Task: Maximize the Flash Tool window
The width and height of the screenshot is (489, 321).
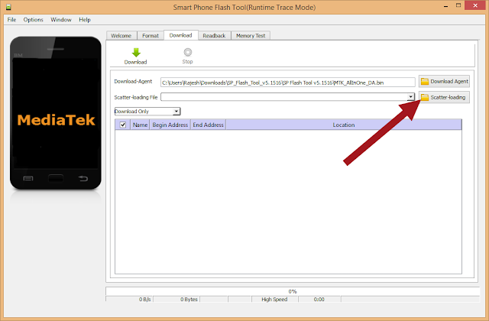Action: click(x=458, y=5)
